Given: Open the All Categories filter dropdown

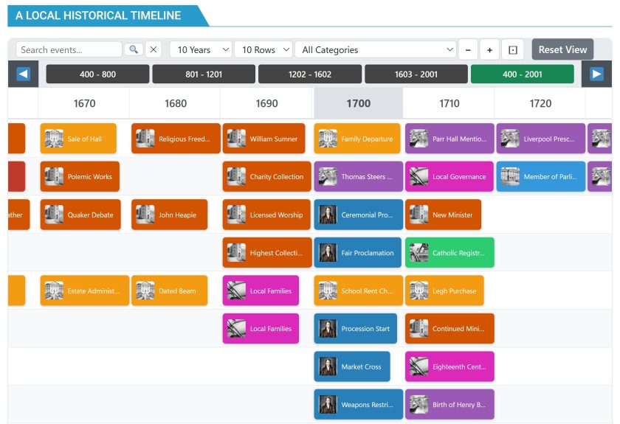Looking at the screenshot, I should point(376,49).
